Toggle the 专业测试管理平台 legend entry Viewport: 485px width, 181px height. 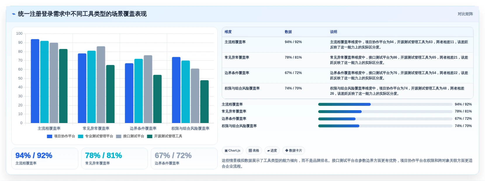[x=95, y=136]
